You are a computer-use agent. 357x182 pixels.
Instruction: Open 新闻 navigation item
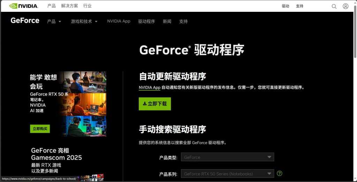pos(167,22)
